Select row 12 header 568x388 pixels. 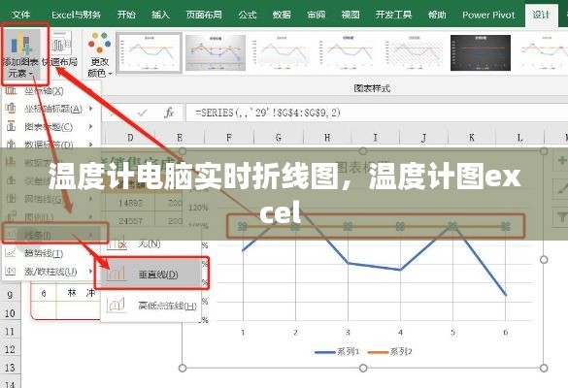10,349
